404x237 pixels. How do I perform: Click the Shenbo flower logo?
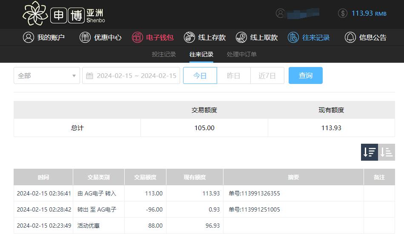pyautogui.click(x=35, y=13)
